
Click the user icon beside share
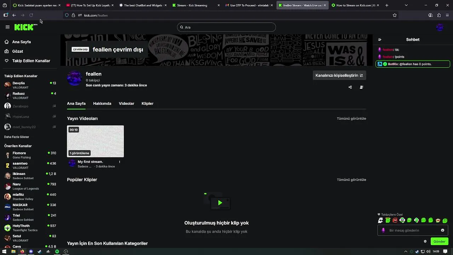pos(361,87)
